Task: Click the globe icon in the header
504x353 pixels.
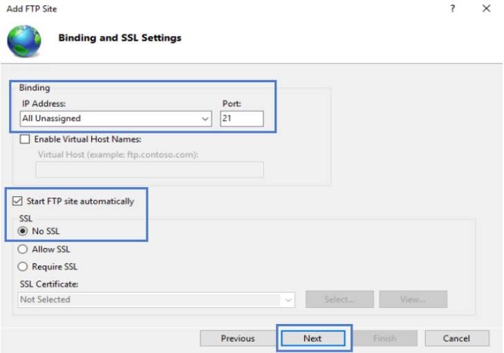Action: (x=24, y=41)
